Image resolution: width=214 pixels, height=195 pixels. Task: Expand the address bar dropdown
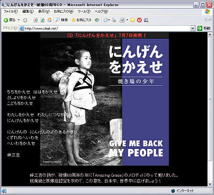193,28
